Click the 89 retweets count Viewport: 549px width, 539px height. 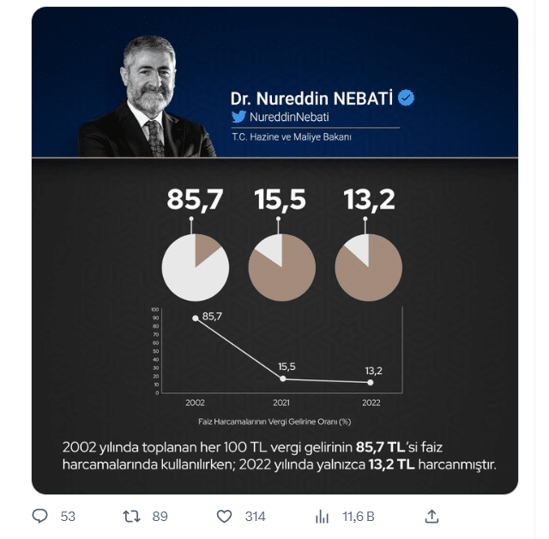(x=160, y=517)
